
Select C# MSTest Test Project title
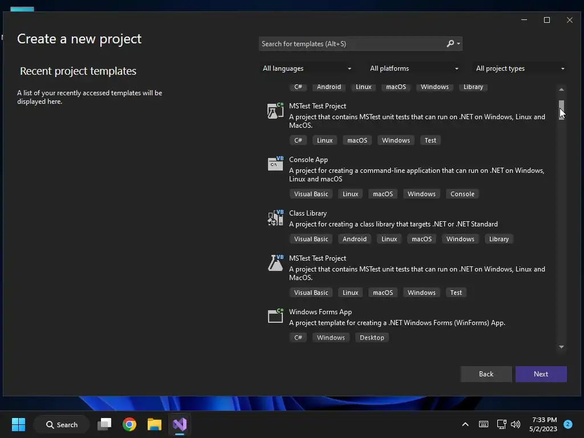pos(317,106)
